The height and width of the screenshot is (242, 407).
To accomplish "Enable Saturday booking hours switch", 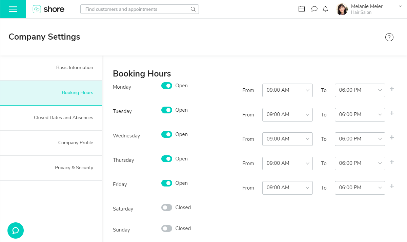I will click(x=167, y=207).
